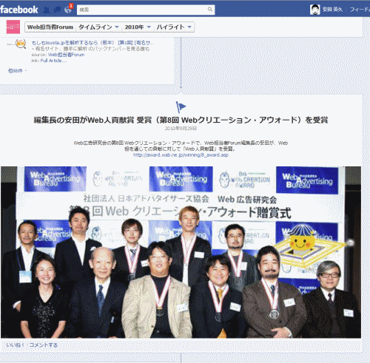
Task: Expand the タイムライン dropdown
Action: pyautogui.click(x=98, y=27)
